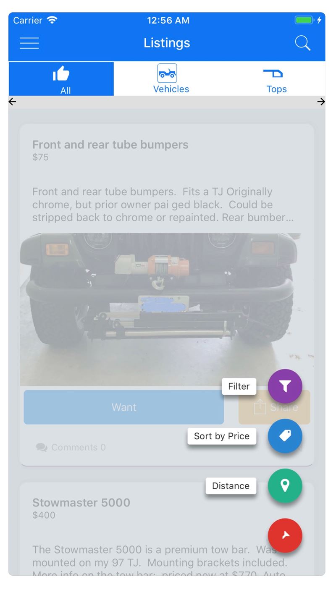The width and height of the screenshot is (336, 590).
Task: Open the hamburger menu icon
Action: click(29, 43)
